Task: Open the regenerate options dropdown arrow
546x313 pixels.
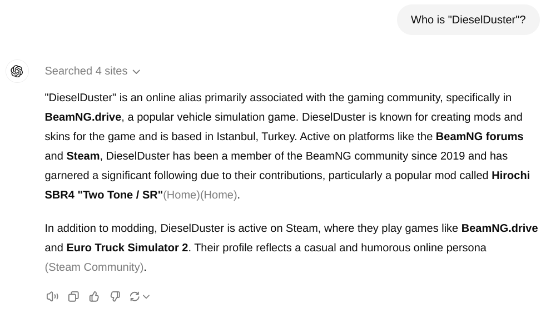Action: coord(146,297)
